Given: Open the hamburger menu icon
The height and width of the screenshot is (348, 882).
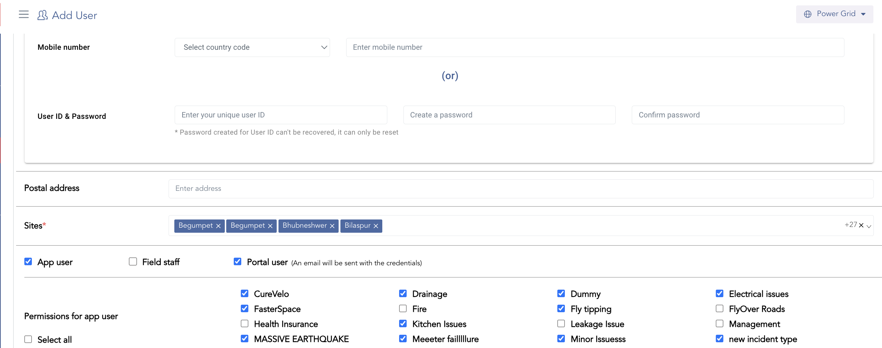Looking at the screenshot, I should (24, 15).
